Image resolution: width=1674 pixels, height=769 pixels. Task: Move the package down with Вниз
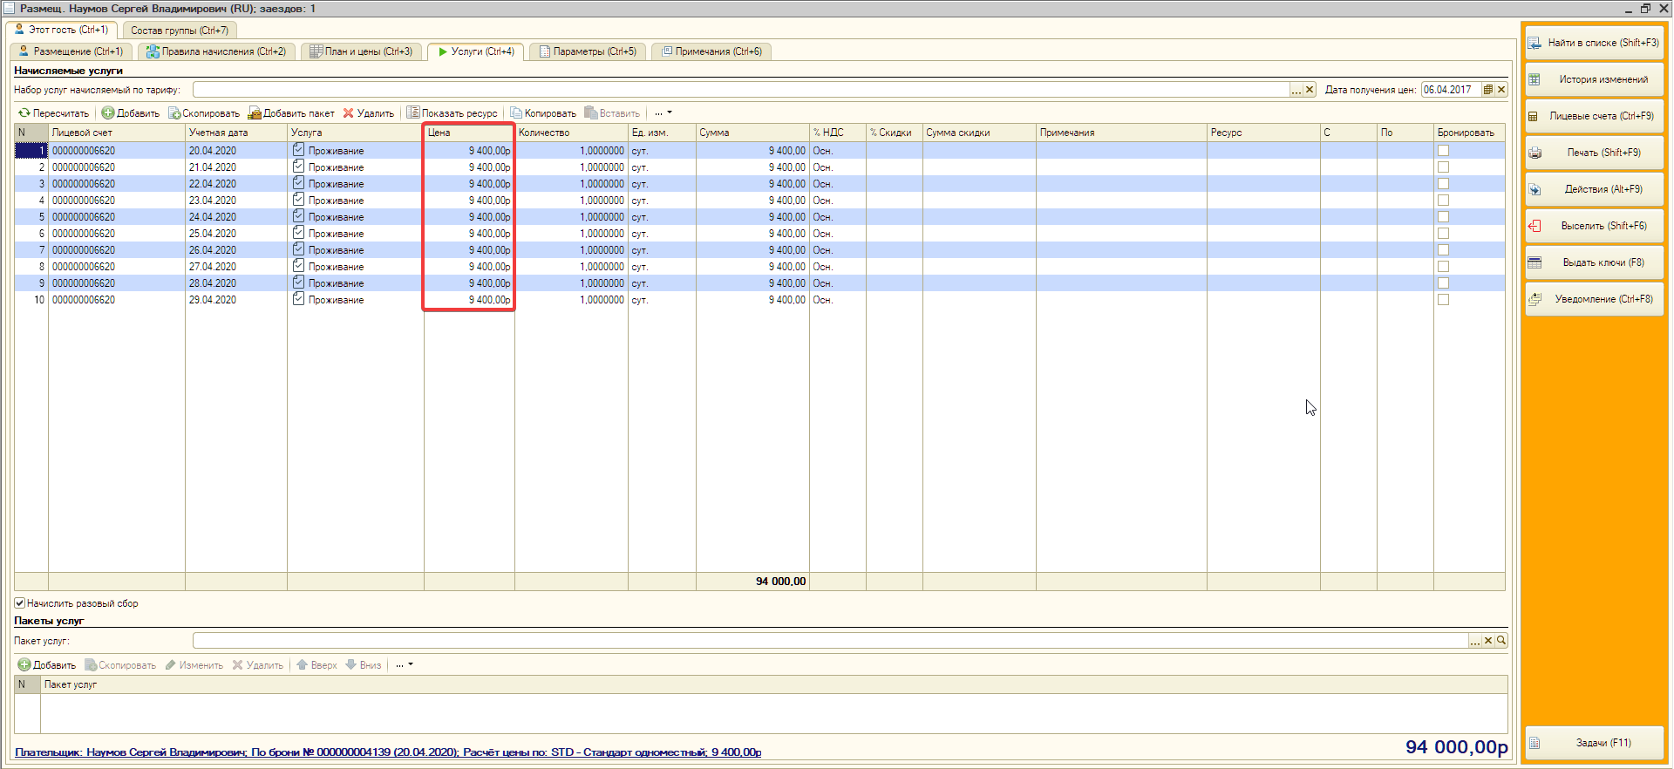click(364, 665)
